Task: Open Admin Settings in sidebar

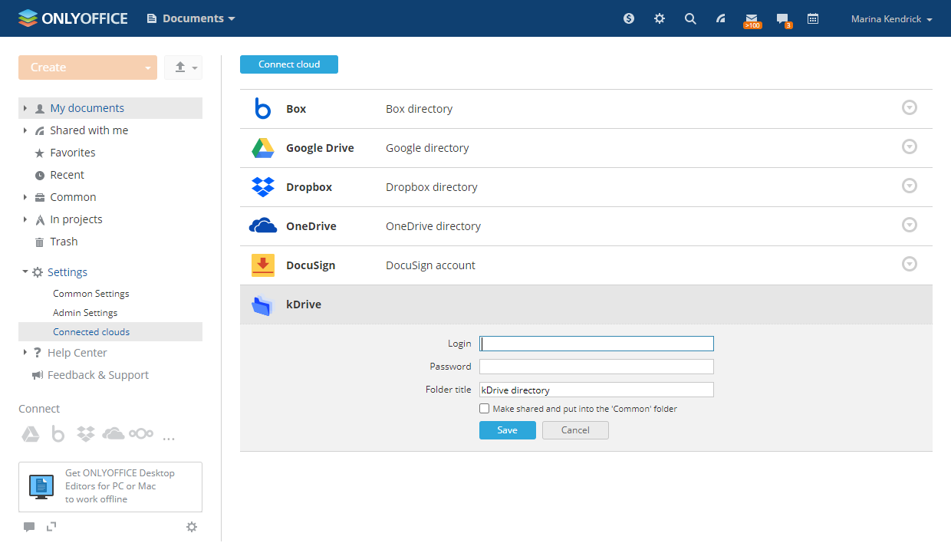Action: pyautogui.click(x=85, y=313)
